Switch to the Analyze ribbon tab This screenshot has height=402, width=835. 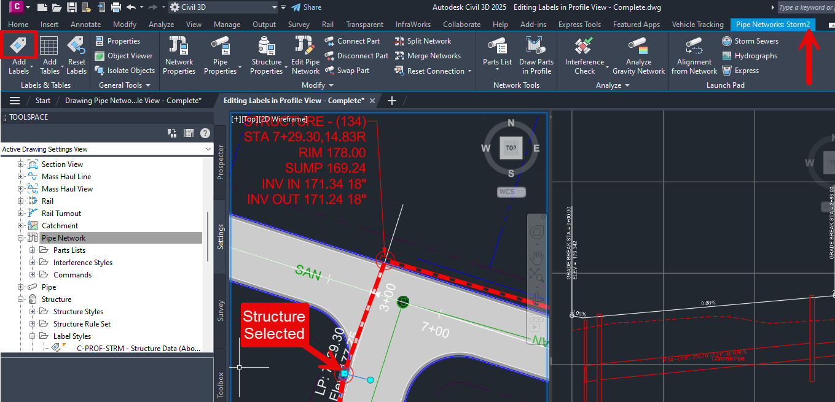point(162,25)
